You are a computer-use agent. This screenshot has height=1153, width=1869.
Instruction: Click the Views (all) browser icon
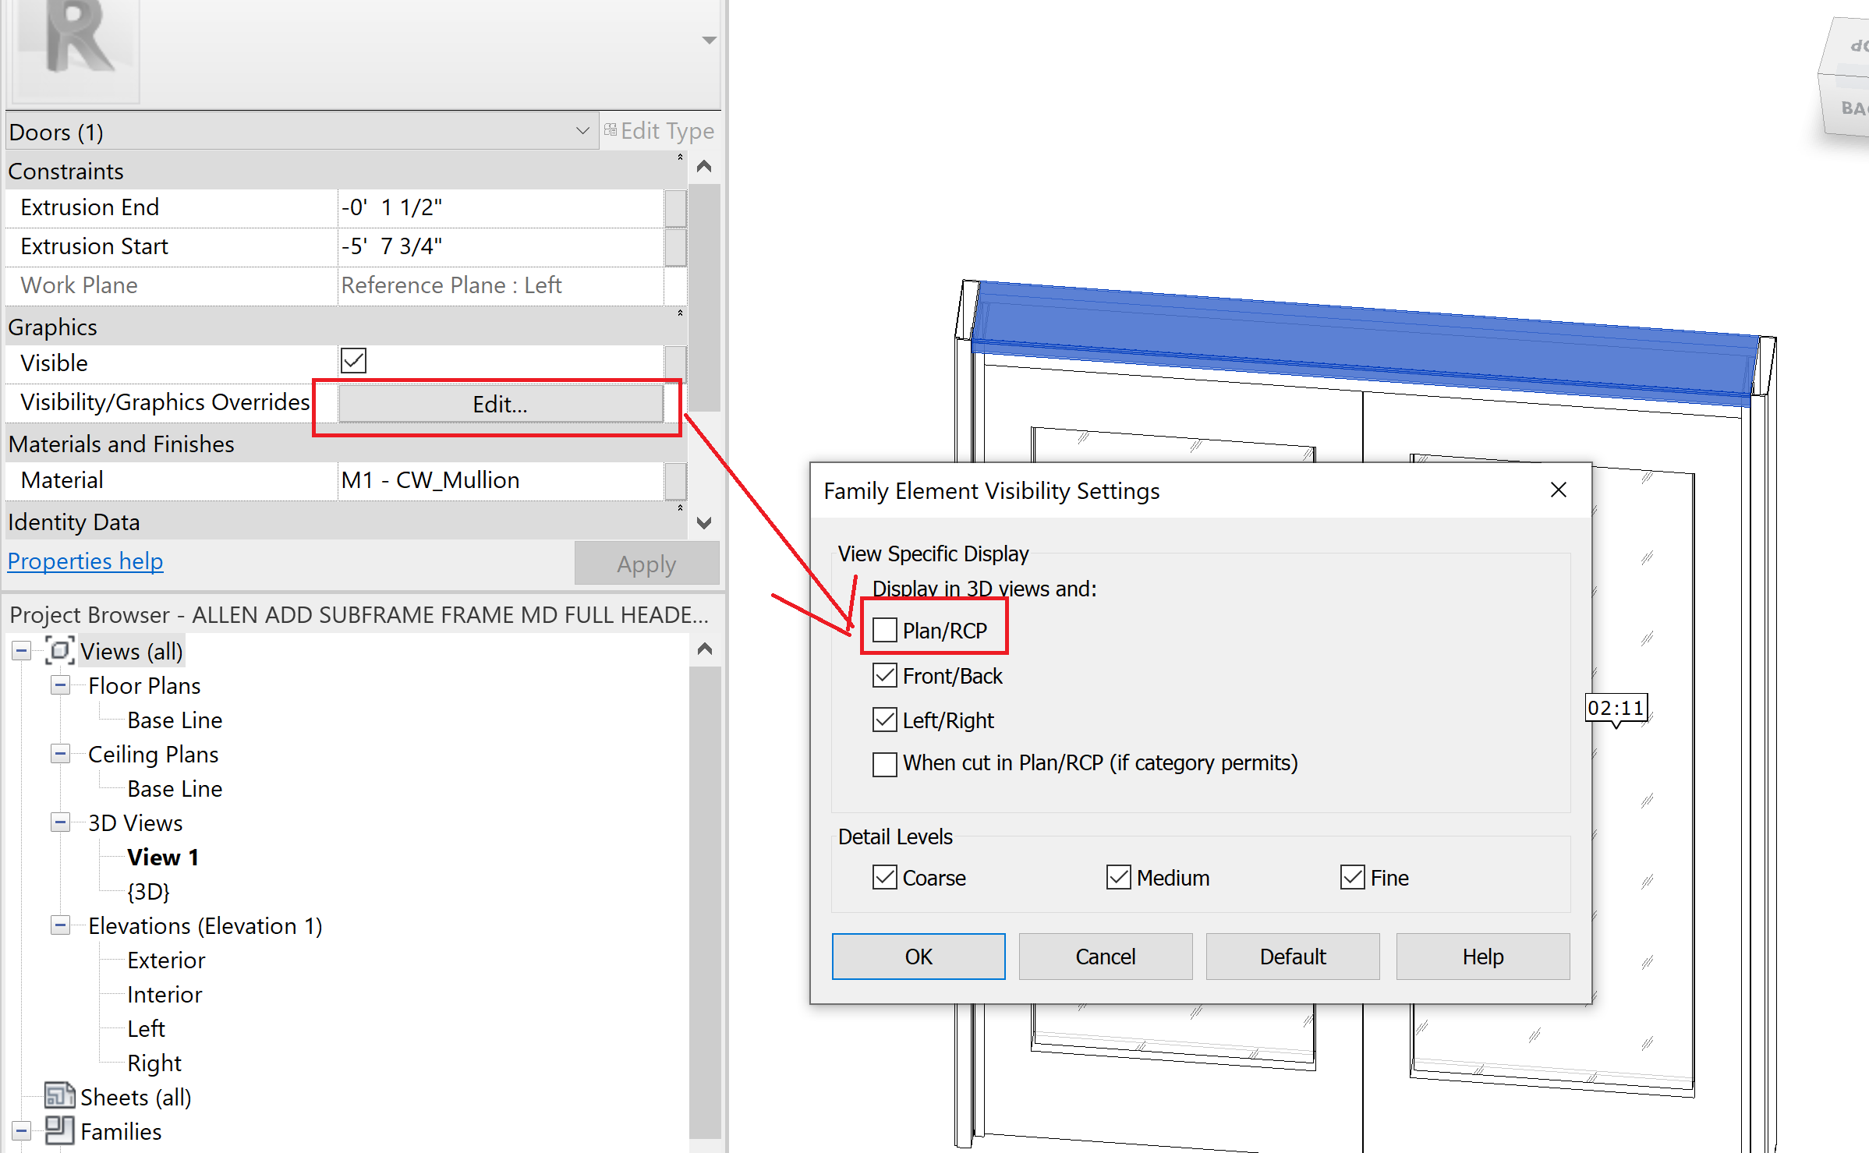(59, 650)
